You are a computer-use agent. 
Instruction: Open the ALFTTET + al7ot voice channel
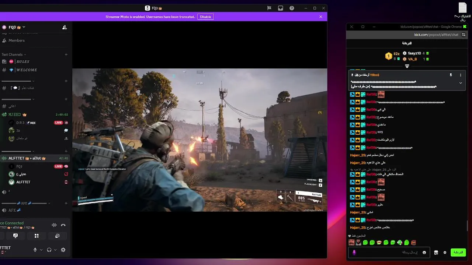[x=36, y=158]
